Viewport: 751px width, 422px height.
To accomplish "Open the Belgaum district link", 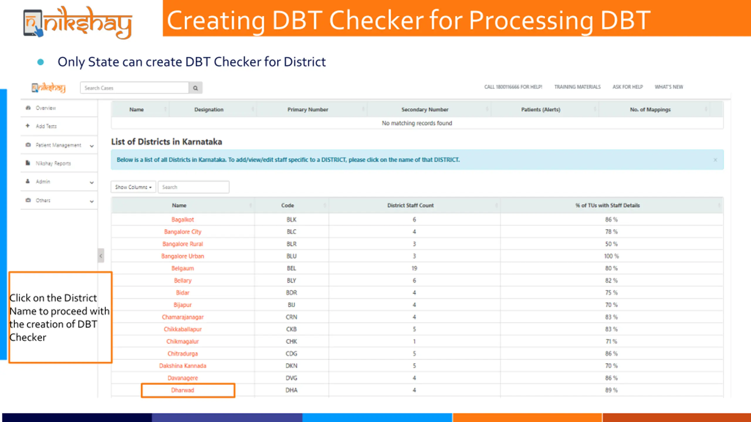I will 182,268.
